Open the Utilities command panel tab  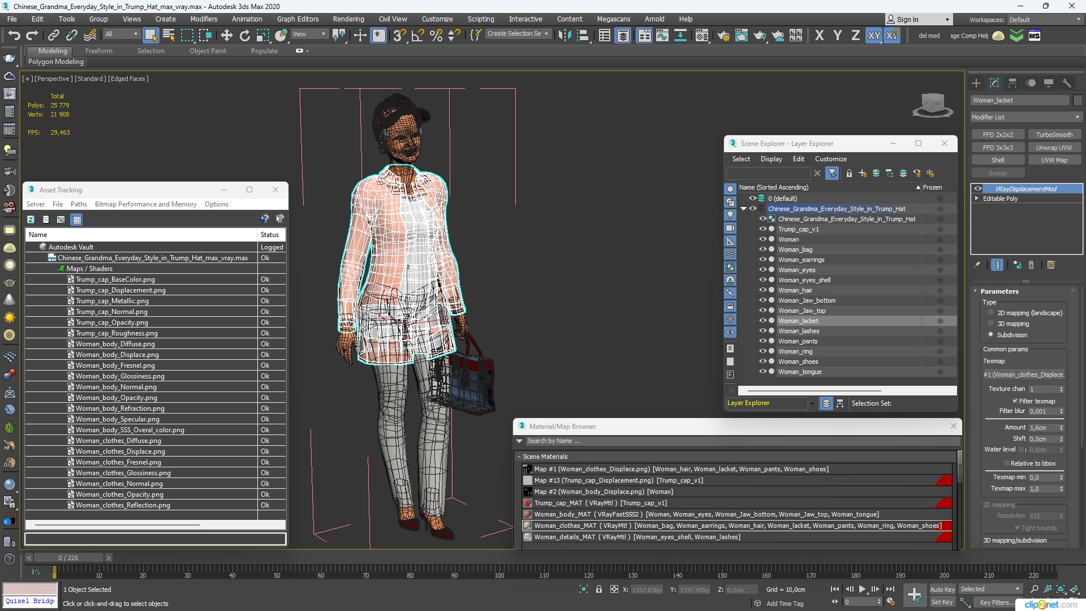click(1067, 83)
